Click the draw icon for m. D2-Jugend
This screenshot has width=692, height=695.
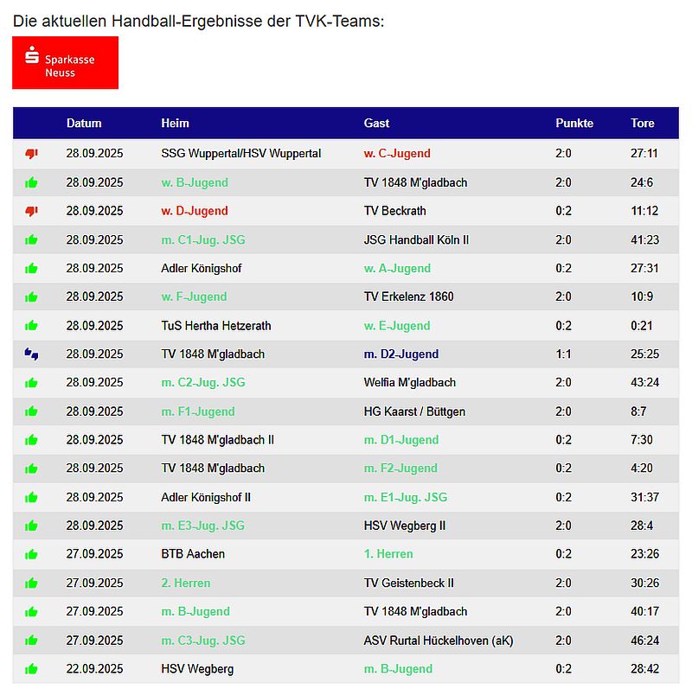click(32, 354)
